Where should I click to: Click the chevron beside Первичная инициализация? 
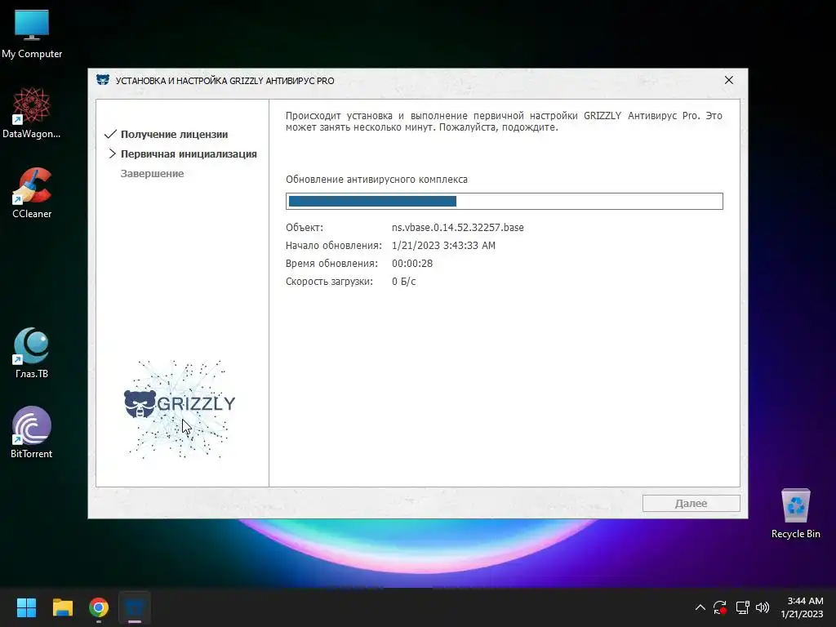click(112, 153)
